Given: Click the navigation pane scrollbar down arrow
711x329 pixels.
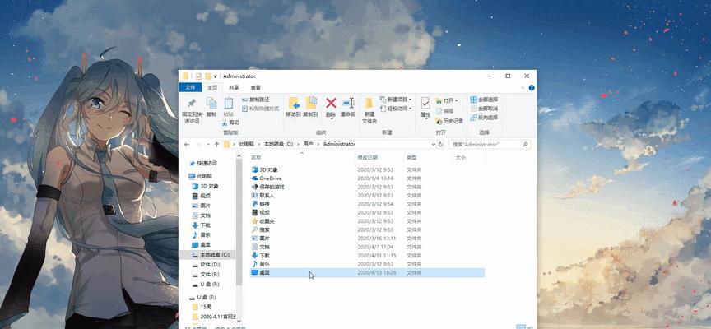Looking at the screenshot, I should tap(239, 321).
